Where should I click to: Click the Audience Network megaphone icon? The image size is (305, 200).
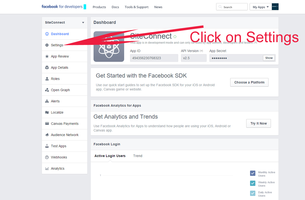(x=47, y=135)
